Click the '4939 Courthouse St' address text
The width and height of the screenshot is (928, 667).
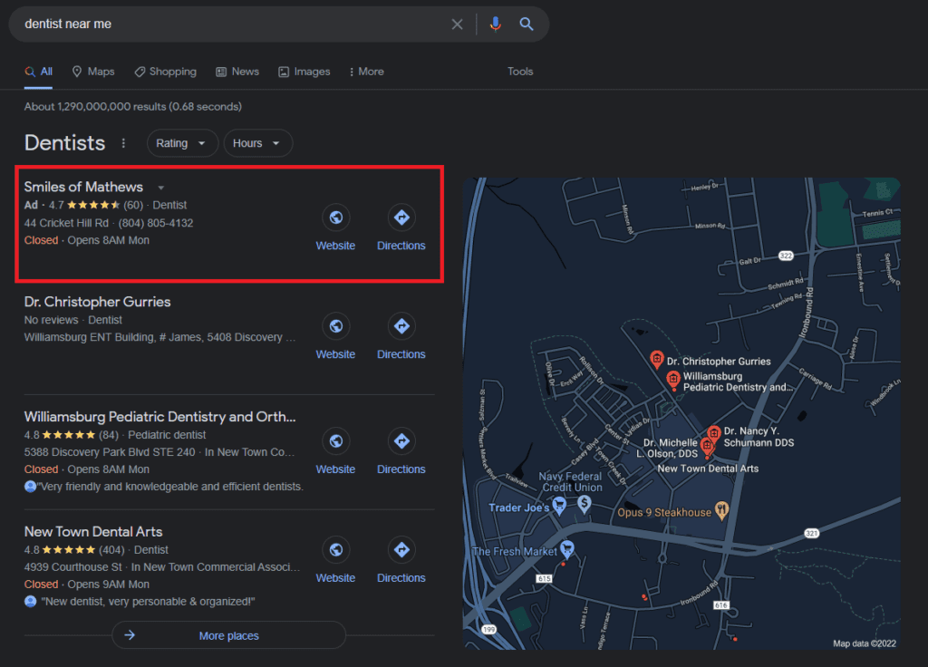(72, 567)
